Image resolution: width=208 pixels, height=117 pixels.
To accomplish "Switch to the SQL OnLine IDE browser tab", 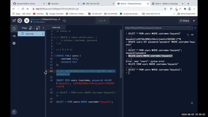I will (x=98, y=4).
